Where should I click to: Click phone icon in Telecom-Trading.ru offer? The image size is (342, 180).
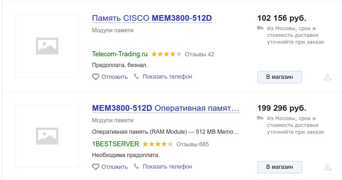coord(136,76)
